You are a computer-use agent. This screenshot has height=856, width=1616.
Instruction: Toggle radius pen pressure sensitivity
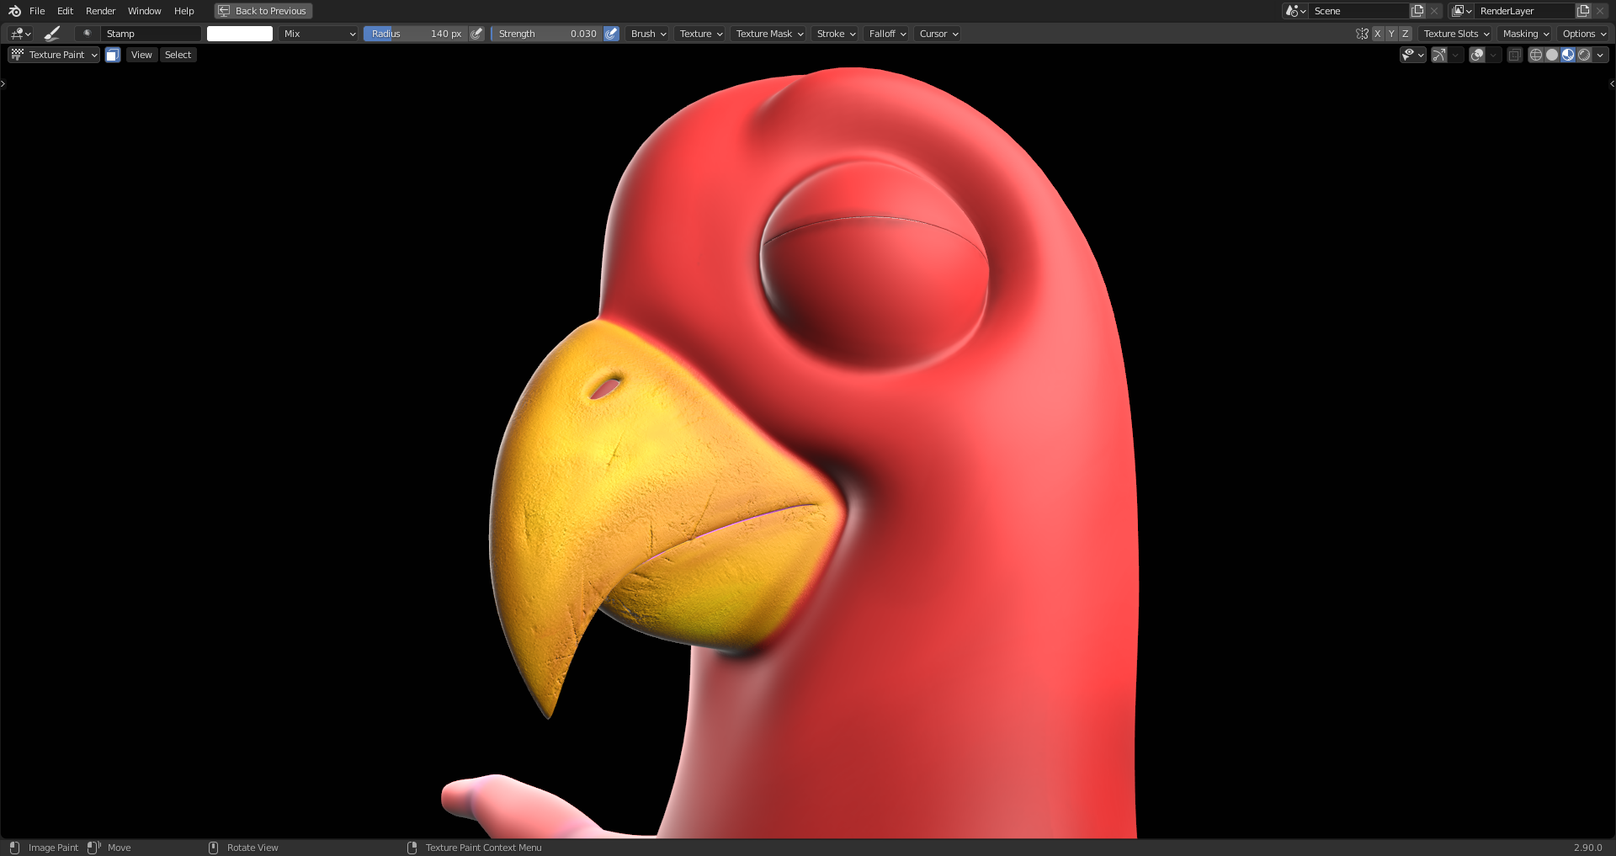point(476,34)
